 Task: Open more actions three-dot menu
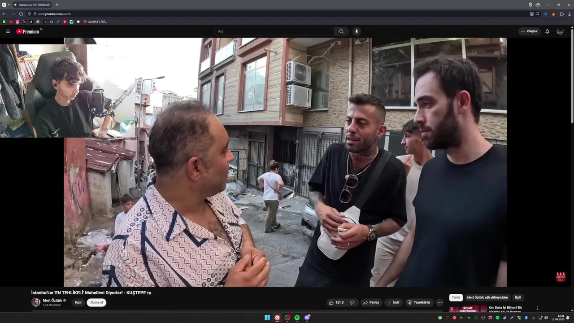click(x=439, y=302)
